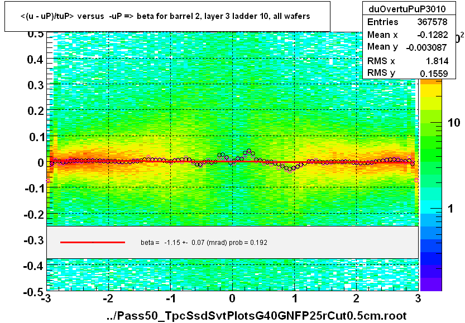The width and height of the screenshot is (465, 323).
Task: Click the y-axis label 0.3
Action: [36, 85]
